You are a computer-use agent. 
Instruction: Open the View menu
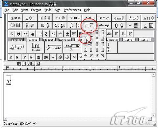24,10
